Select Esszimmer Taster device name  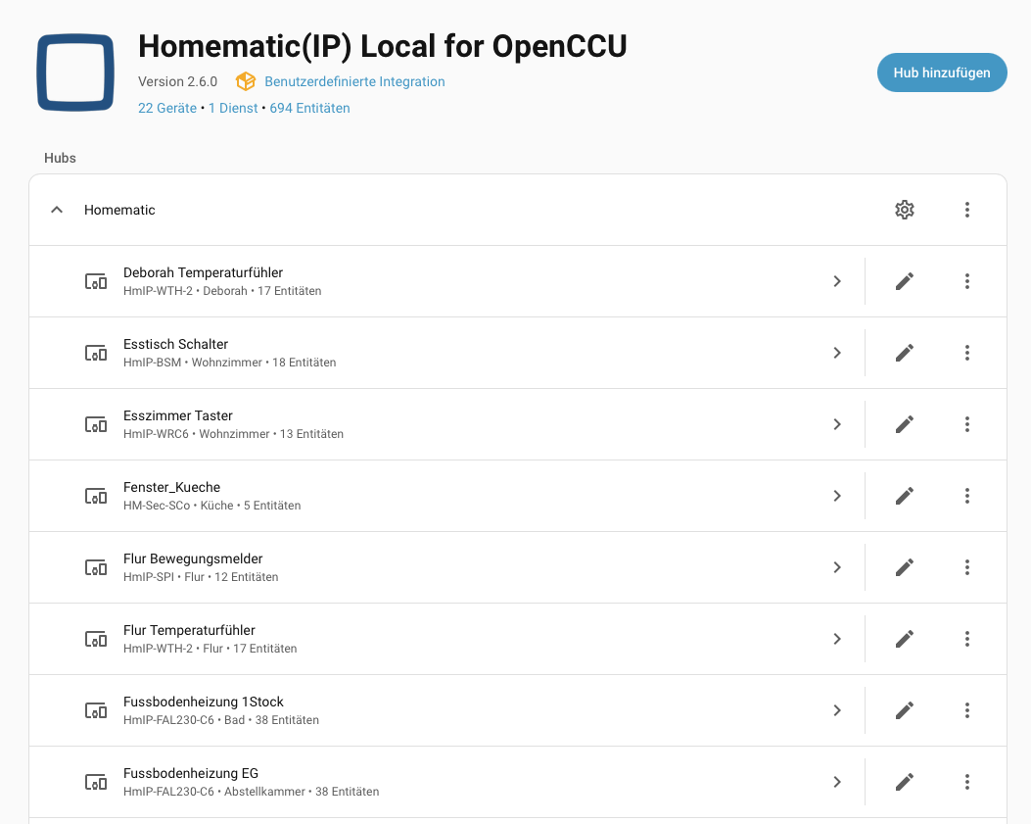pos(178,416)
